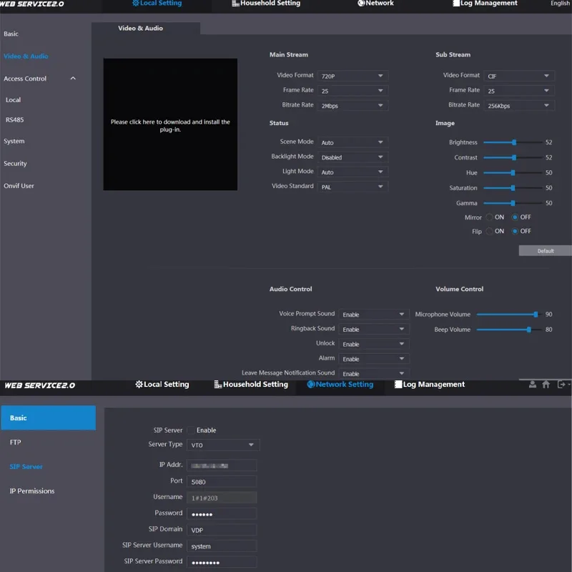Open SIP Server in Network sidebar
572x572 pixels.
26,467
